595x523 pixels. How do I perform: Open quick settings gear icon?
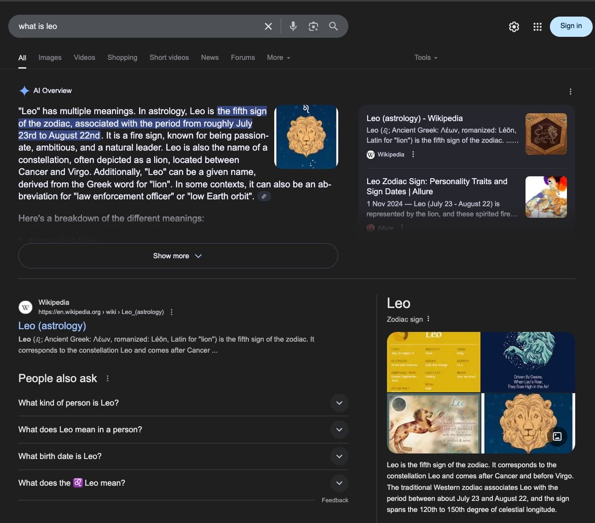tap(514, 27)
